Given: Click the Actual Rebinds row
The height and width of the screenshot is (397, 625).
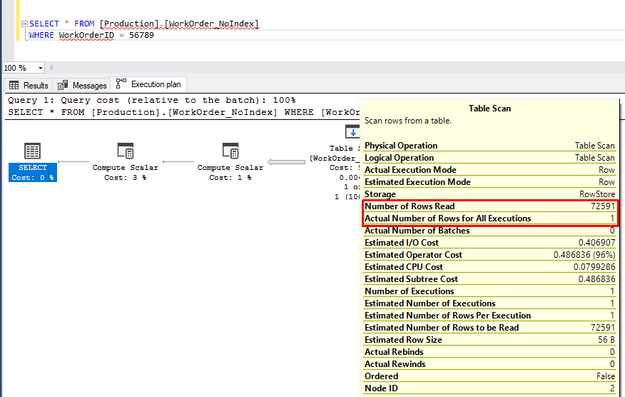Looking at the screenshot, I should [x=489, y=352].
